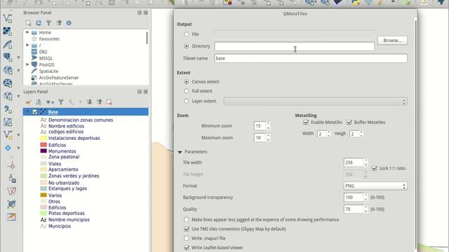The height and width of the screenshot is (252, 449).
Task: Click the Tileset name field
Action: (x=311, y=58)
